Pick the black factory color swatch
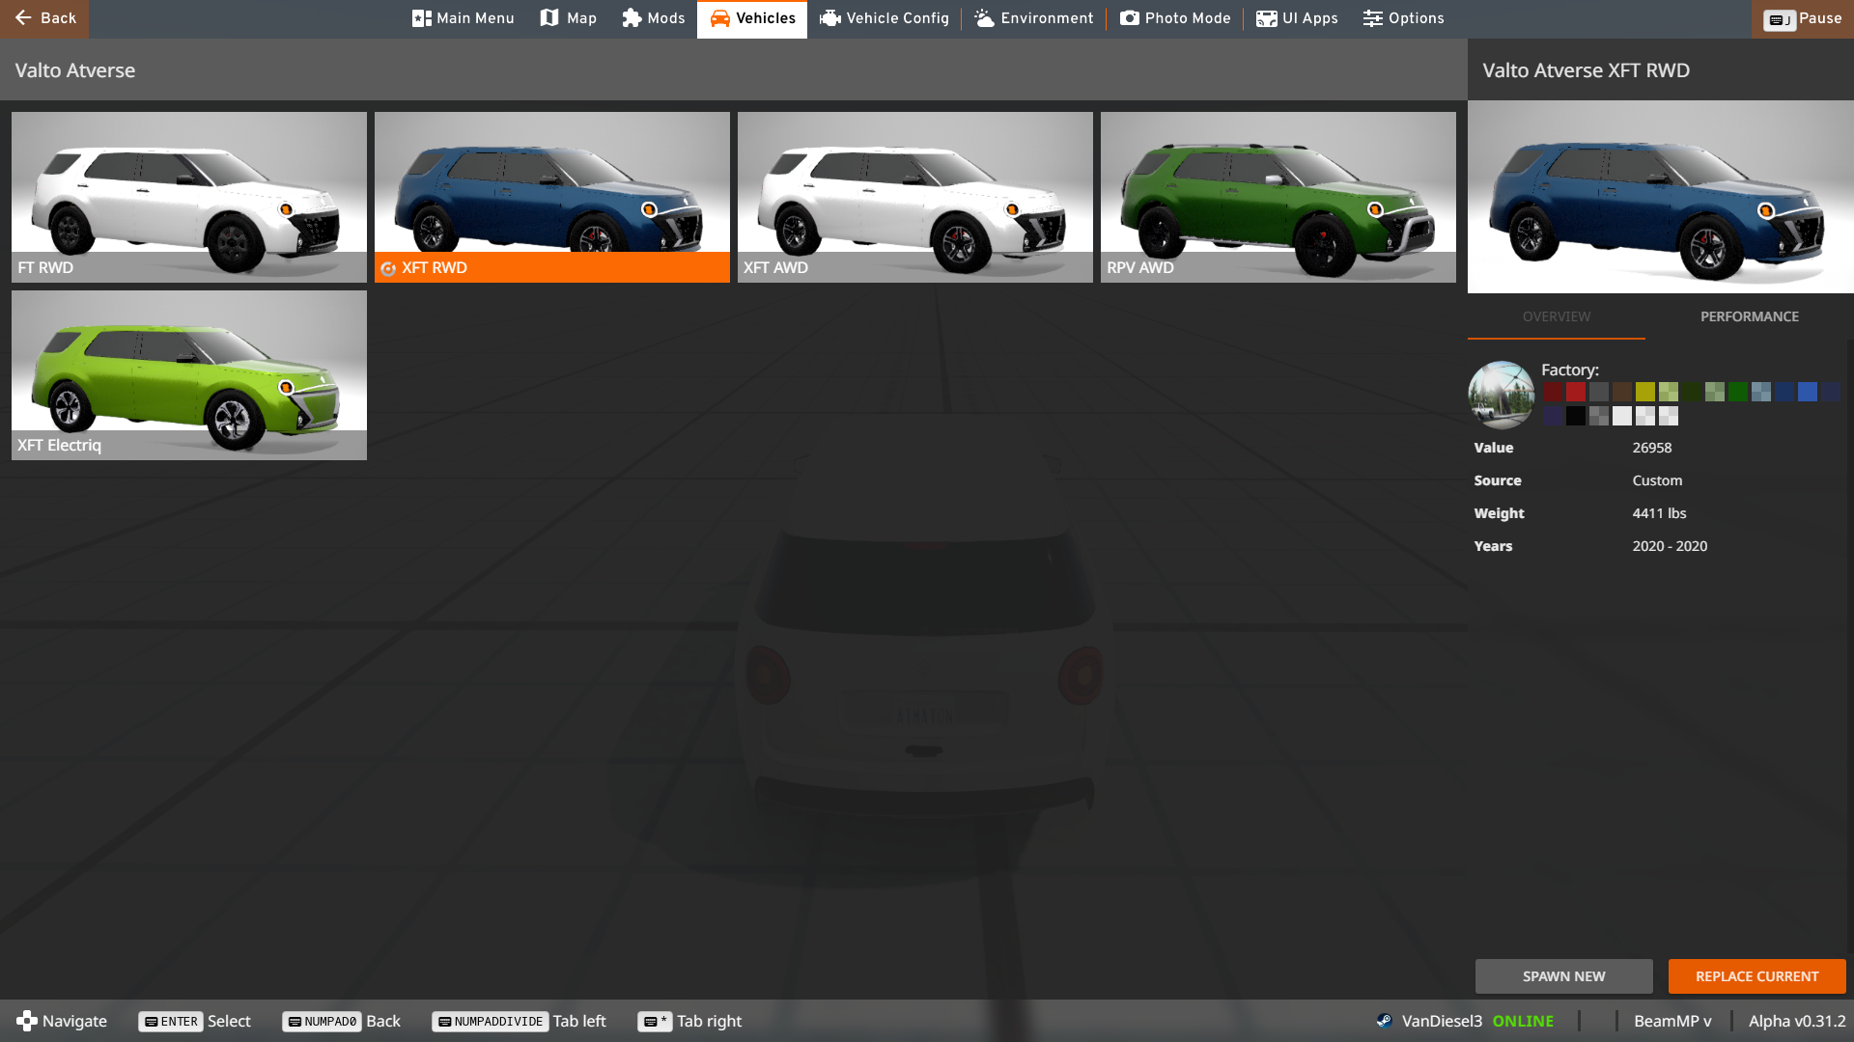The width and height of the screenshot is (1854, 1042). tap(1576, 416)
